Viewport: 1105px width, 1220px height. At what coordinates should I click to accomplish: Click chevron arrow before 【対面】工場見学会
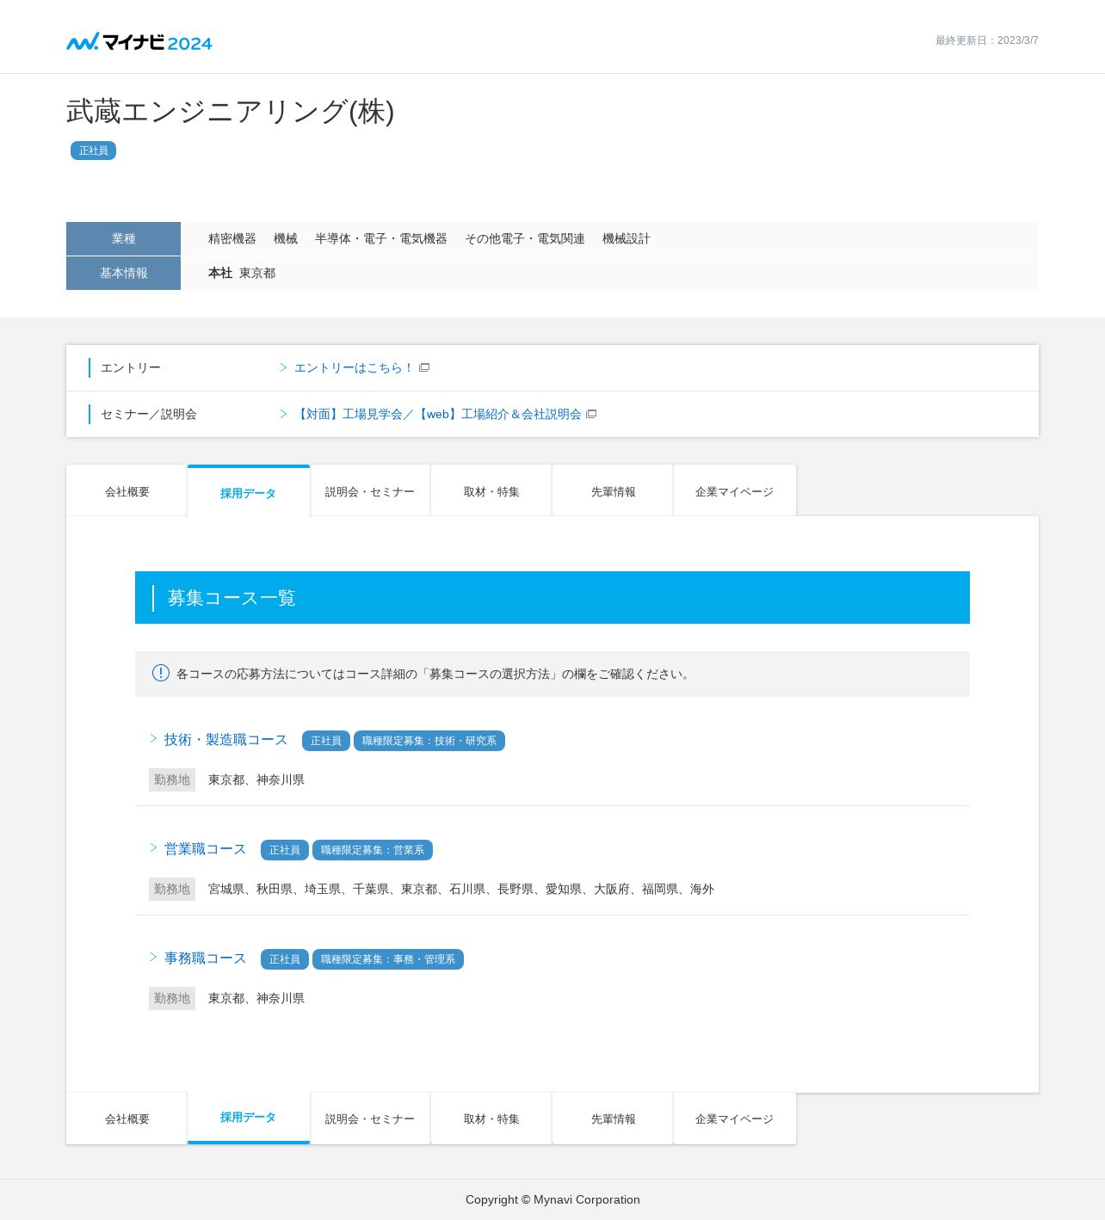coord(283,414)
